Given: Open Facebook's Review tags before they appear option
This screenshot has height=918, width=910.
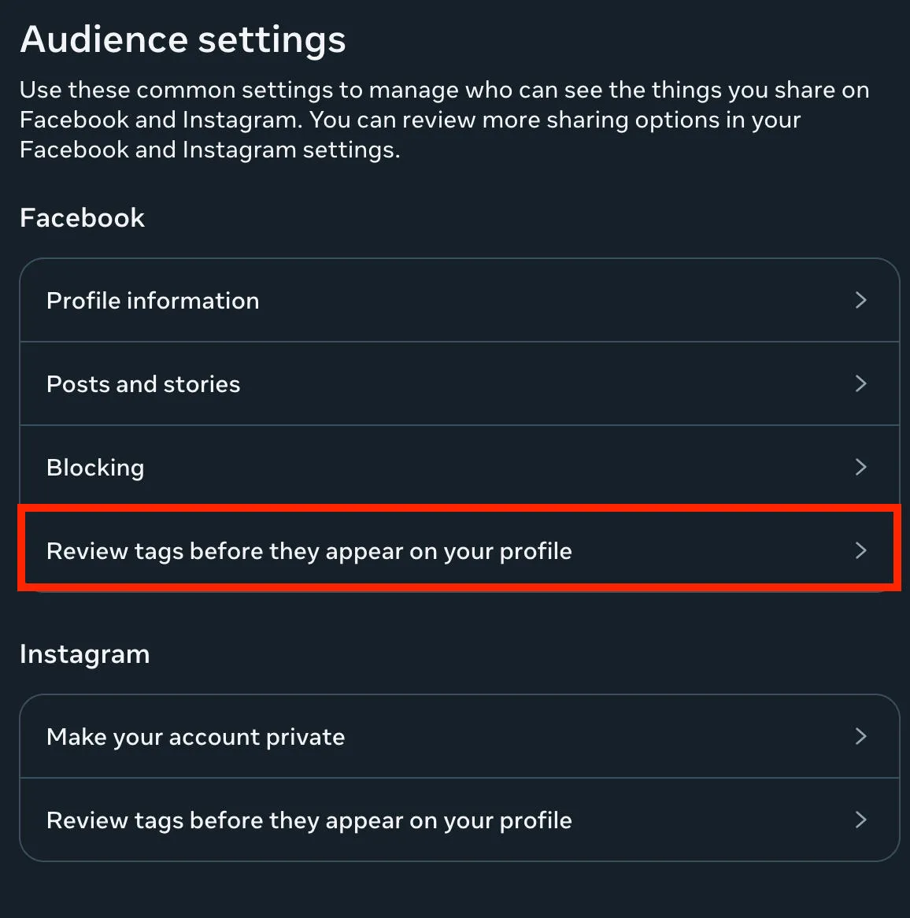Looking at the screenshot, I should pyautogui.click(x=460, y=551).
